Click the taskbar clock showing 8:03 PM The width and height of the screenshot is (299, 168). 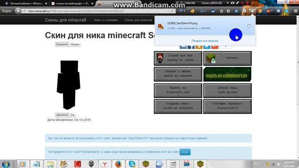(289, 164)
